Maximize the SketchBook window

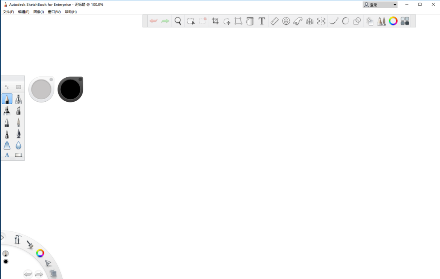(x=420, y=4)
